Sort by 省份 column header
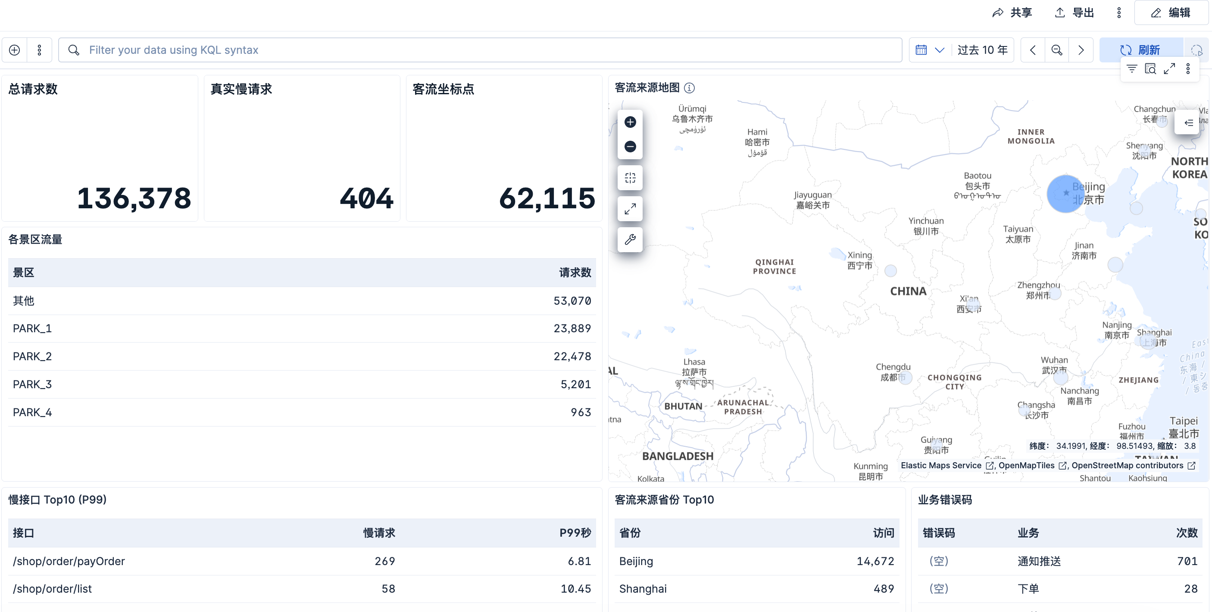 pyautogui.click(x=630, y=533)
